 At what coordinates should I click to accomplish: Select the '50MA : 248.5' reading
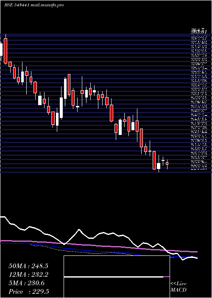(28, 266)
